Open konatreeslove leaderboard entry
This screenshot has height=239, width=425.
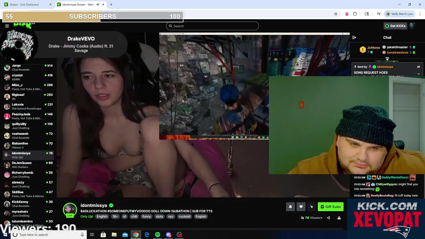coord(397,52)
